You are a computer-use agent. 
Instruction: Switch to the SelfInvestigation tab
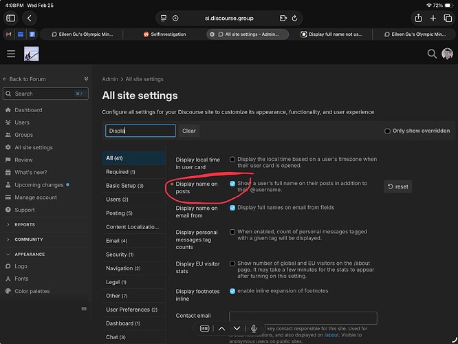click(164, 34)
